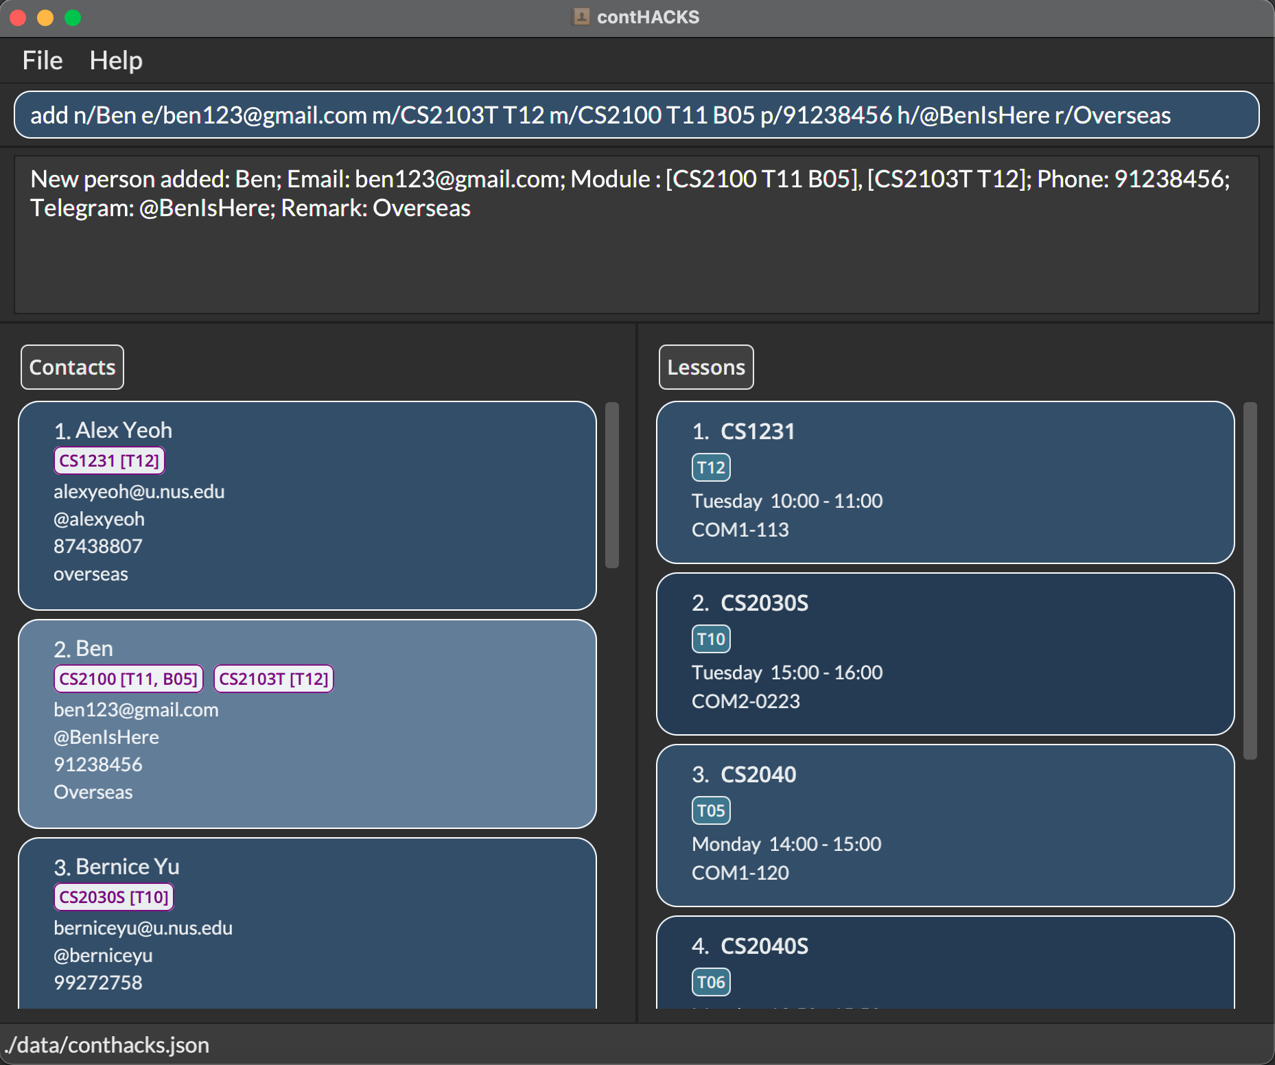The image size is (1275, 1065).
Task: Click the CS2100 [T11, B05] module tag
Action: pyautogui.click(x=128, y=679)
